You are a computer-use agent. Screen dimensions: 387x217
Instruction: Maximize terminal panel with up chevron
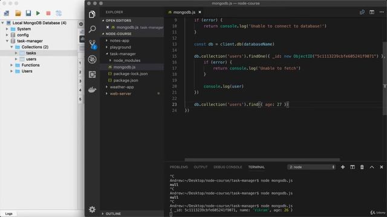(372, 167)
